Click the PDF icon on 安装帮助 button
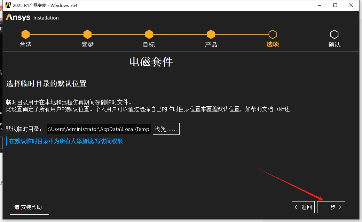 [17, 207]
